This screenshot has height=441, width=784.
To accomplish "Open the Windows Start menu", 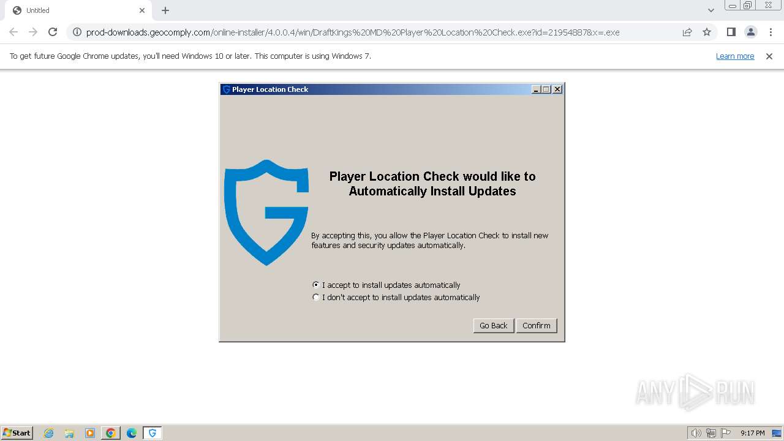I will (17, 433).
